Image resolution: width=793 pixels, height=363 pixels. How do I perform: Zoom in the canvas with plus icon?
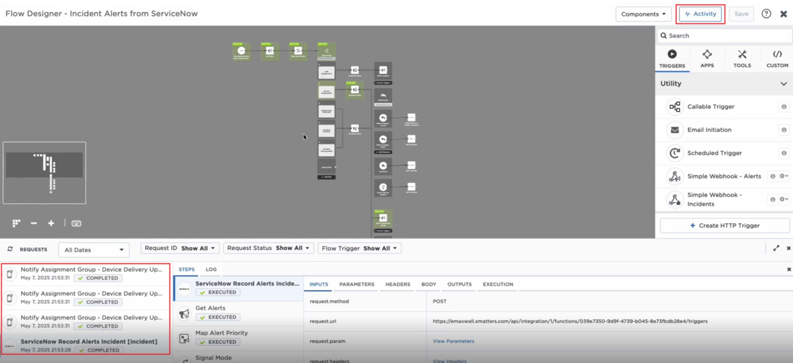point(51,223)
